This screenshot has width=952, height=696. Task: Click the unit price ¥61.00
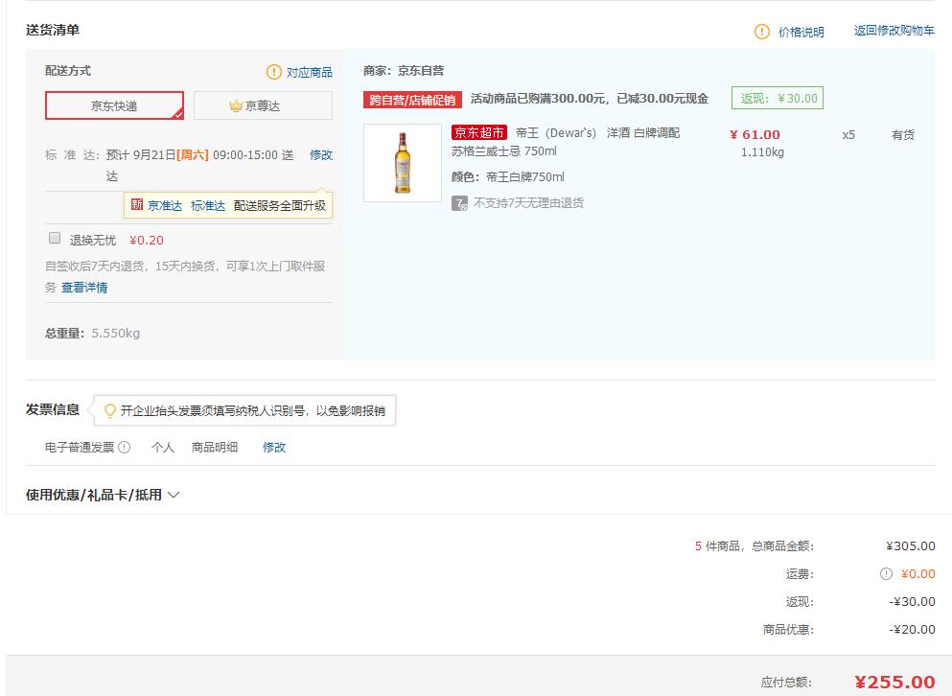755,135
